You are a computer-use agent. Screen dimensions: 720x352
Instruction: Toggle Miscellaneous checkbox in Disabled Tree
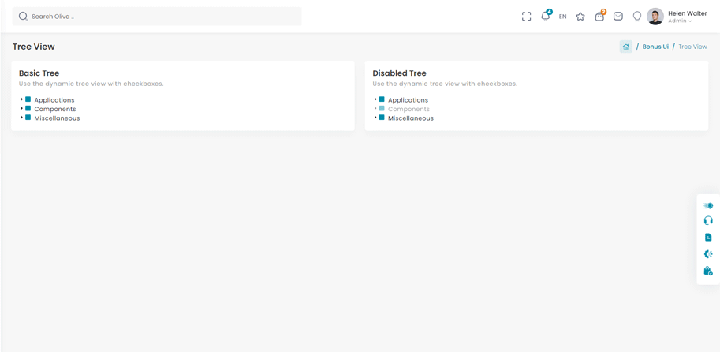(x=382, y=118)
